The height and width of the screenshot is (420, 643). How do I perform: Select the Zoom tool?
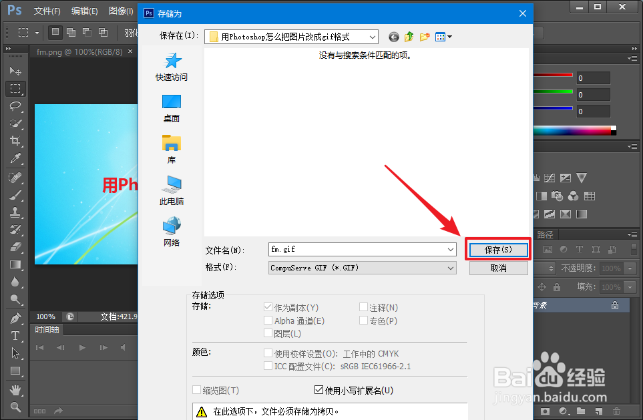(x=15, y=407)
